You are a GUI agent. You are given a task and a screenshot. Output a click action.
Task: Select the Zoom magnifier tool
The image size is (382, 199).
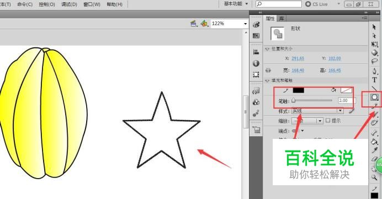(374, 178)
